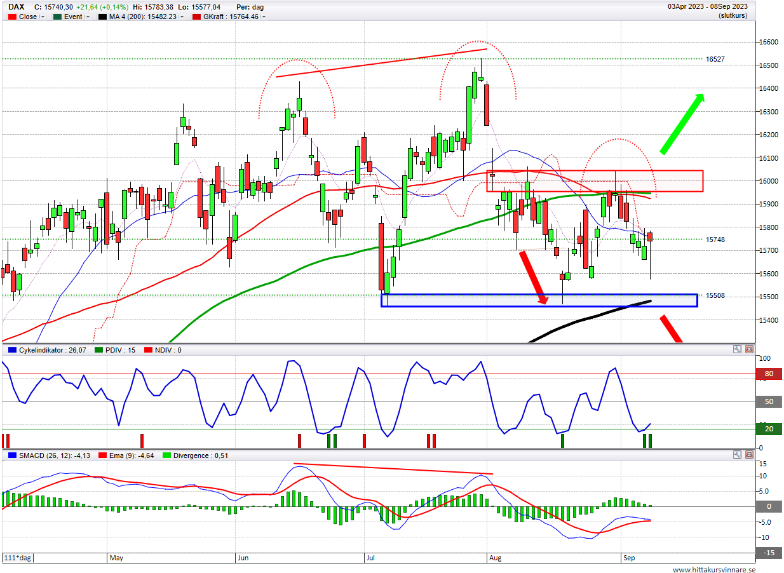Click the green PDIV color swatch
Image resolution: width=784 pixels, height=573 pixels.
coord(98,350)
